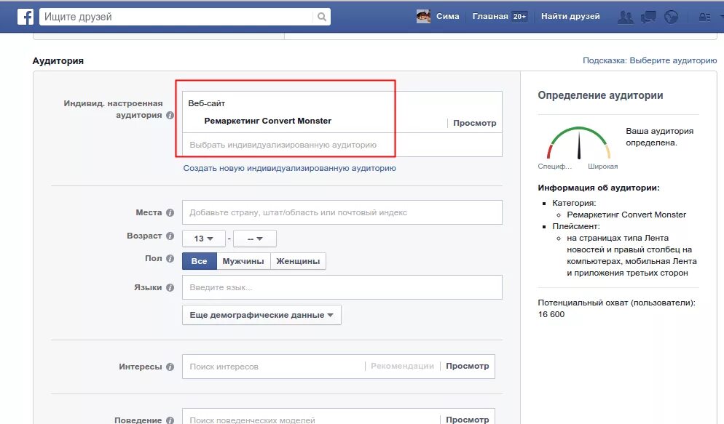
Task: Select Мужчины gender option
Action: coord(243,261)
